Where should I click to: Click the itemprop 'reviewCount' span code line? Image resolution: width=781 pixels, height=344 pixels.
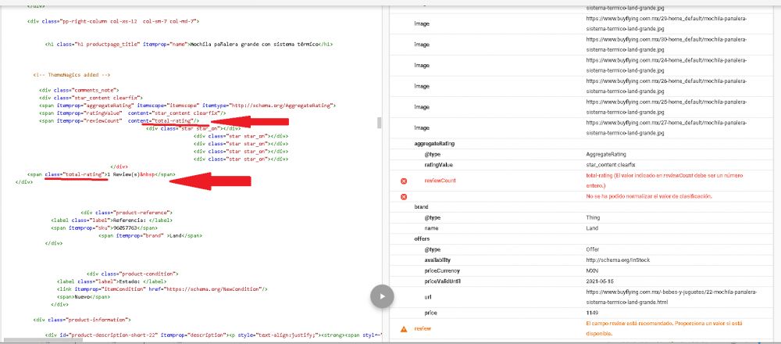(119, 120)
